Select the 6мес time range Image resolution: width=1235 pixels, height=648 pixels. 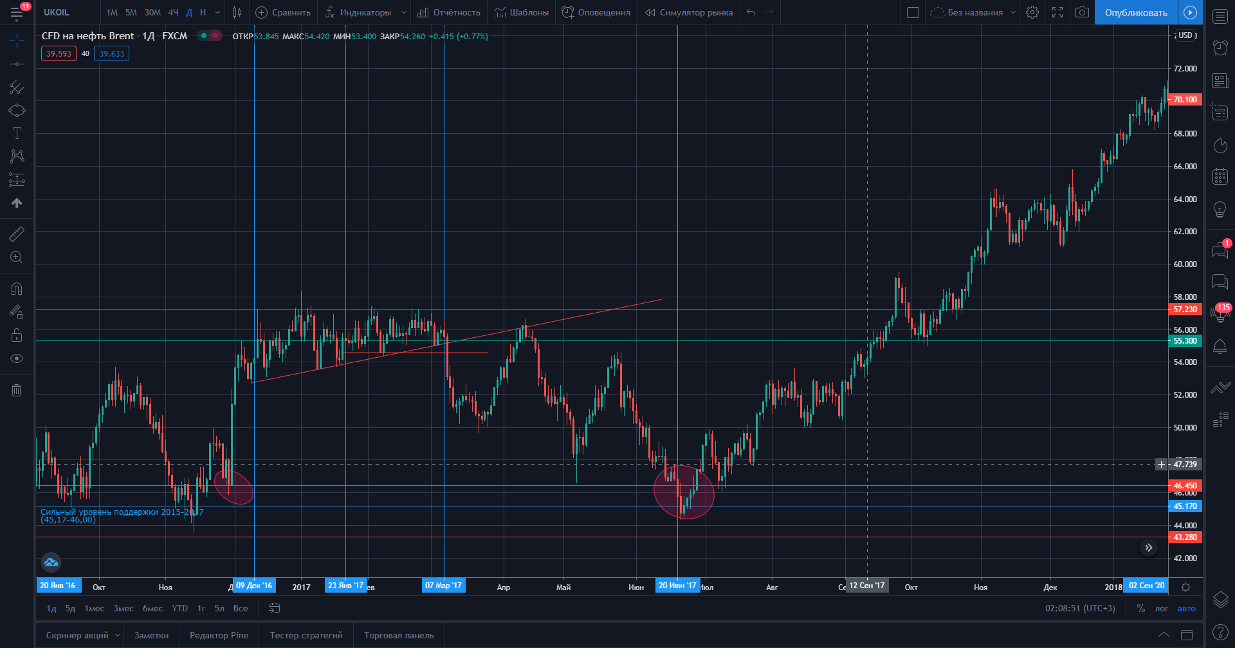pyautogui.click(x=152, y=608)
